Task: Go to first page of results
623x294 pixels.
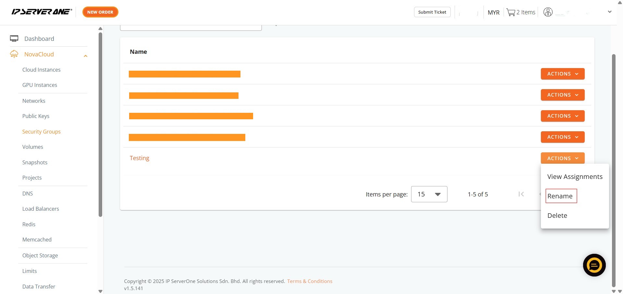Action: [x=521, y=194]
